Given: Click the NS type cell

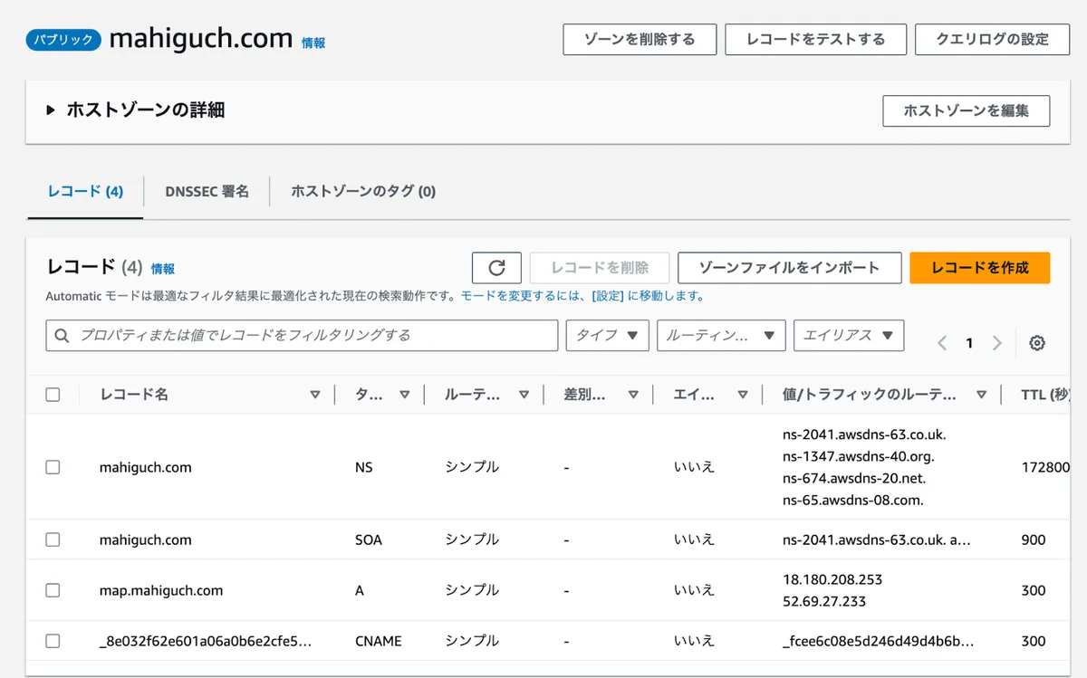Looking at the screenshot, I should pyautogui.click(x=364, y=467).
